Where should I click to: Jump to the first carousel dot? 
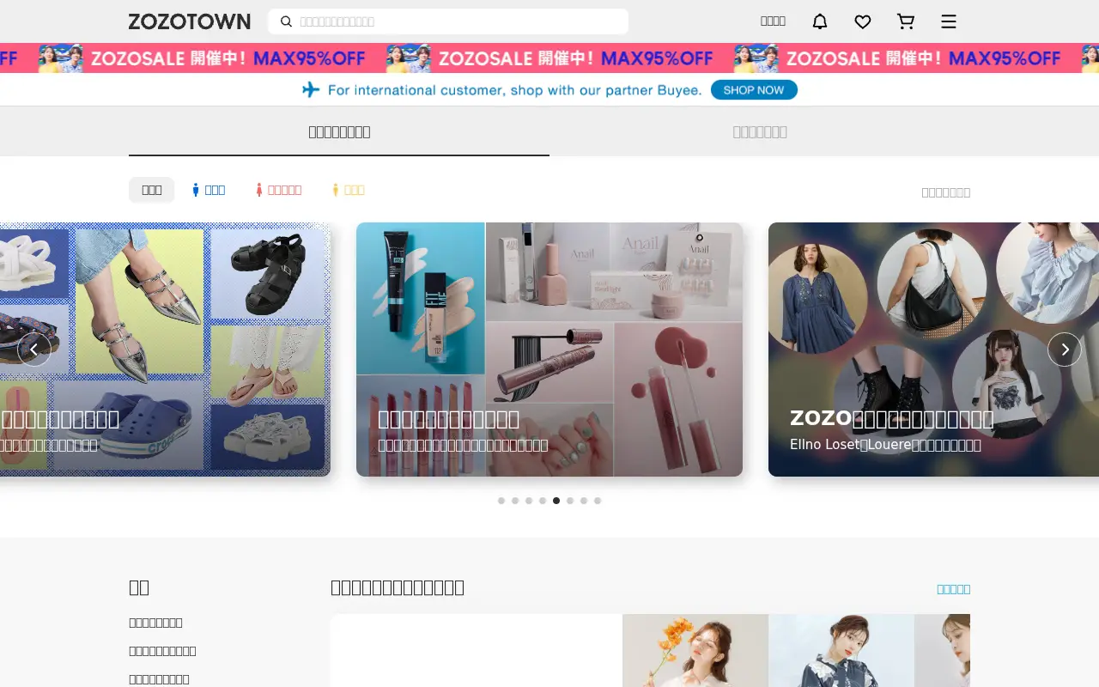(x=501, y=501)
